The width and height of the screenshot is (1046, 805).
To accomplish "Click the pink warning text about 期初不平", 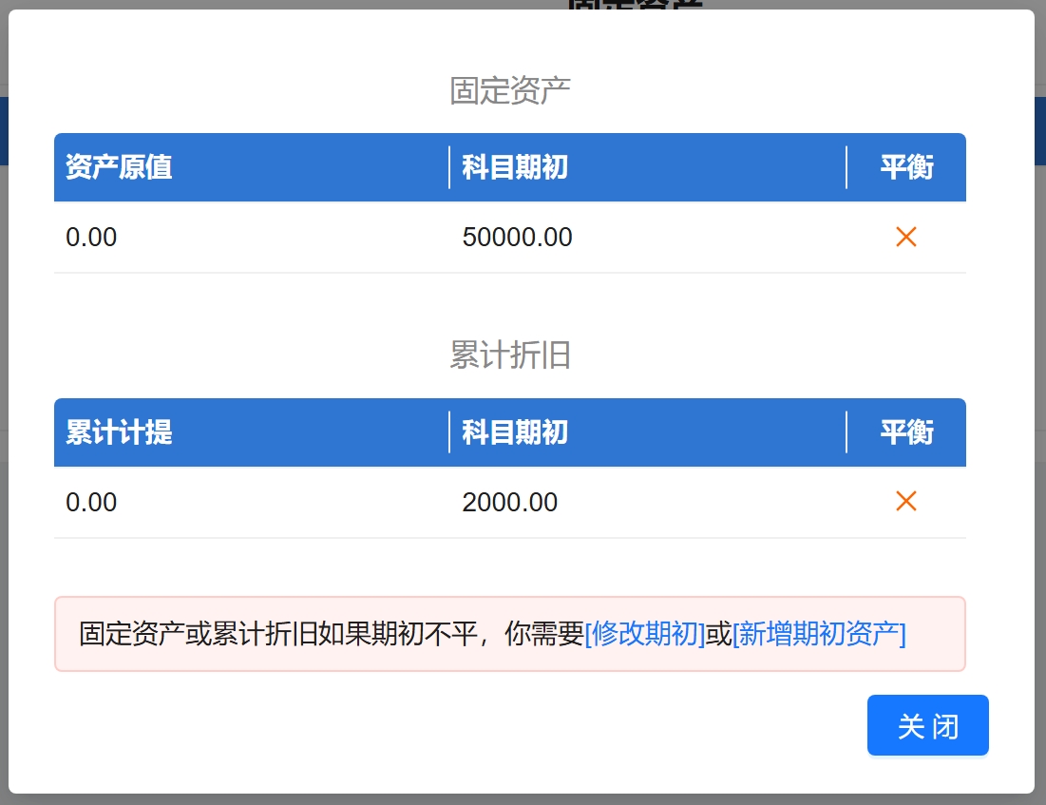I will (x=331, y=634).
